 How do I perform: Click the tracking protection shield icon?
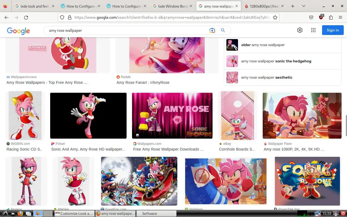click(x=62, y=17)
